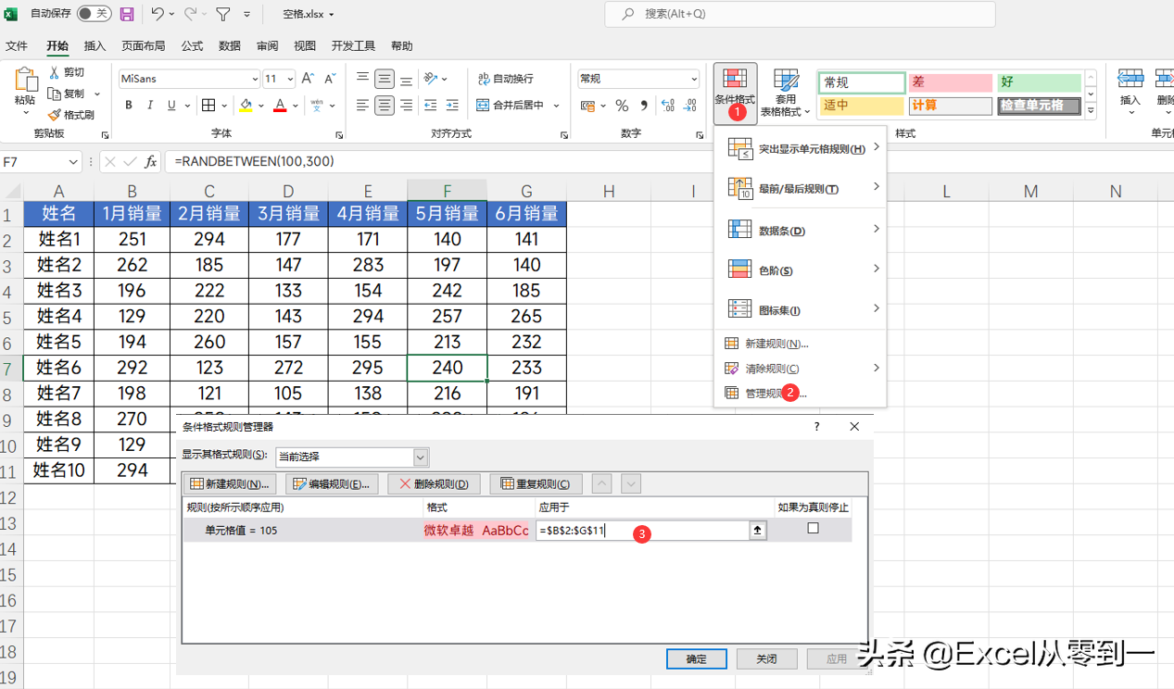This screenshot has height=689, width=1174.
Task: Click the Format Painter (格式刷) icon
Action: (x=54, y=115)
